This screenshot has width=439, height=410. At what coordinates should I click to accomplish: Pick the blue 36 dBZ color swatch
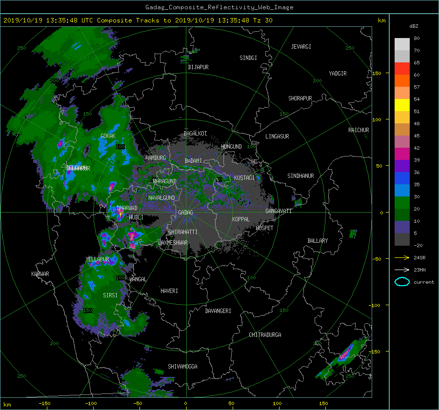[x=402, y=178]
